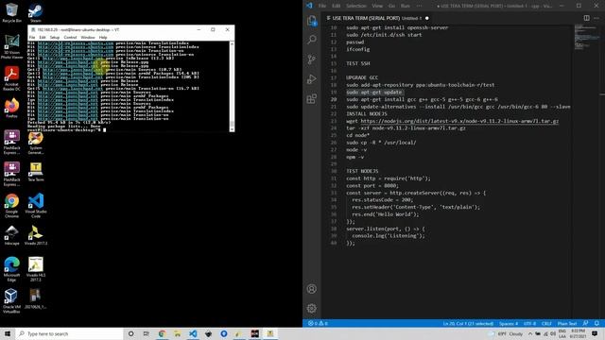Image resolution: width=605 pixels, height=340 pixels.
Task: Click the VS Code minimap
Action: [x=586, y=37]
